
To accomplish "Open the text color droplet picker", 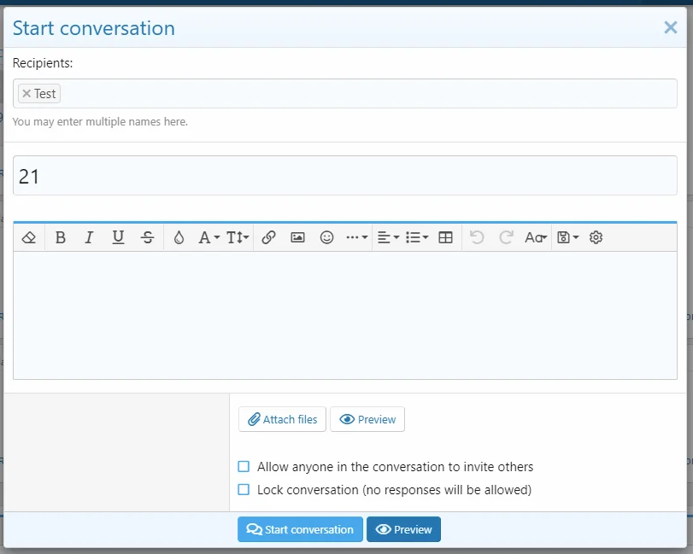I will [179, 238].
